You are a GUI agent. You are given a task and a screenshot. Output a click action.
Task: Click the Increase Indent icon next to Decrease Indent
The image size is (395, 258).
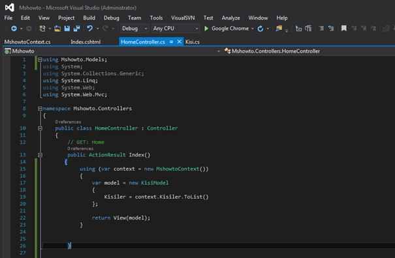[308, 29]
